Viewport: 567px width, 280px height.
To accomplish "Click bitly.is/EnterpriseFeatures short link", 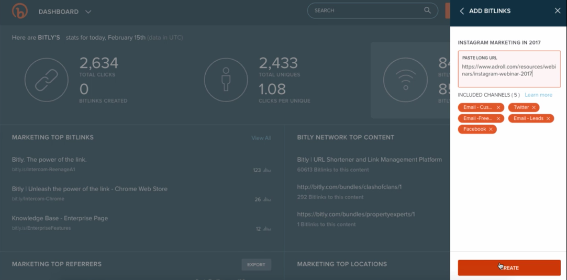I will (41, 228).
